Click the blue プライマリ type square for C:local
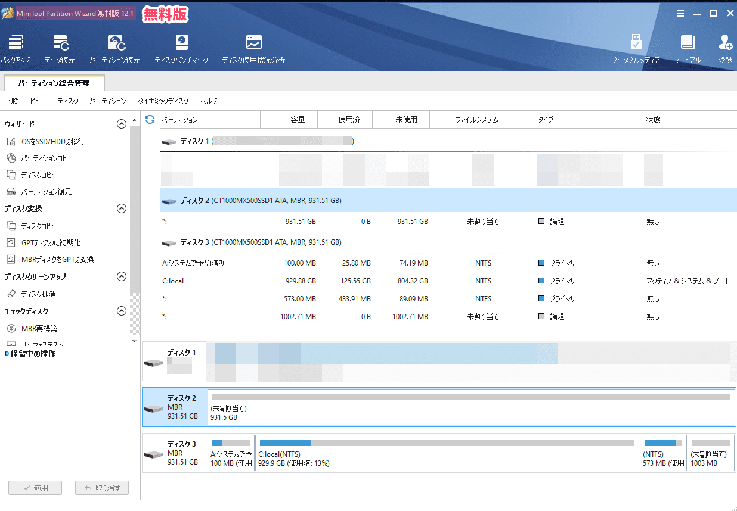Screen dimensions: 737x511 click(541, 281)
